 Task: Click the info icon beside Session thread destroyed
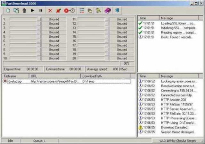coord(140,132)
